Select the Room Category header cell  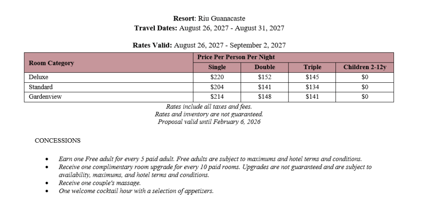[52, 63]
